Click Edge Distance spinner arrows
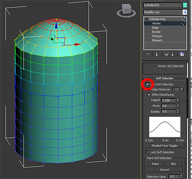The image size is (192, 179). coord(182,89)
